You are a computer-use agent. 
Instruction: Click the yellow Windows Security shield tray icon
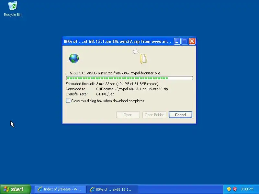[x=229, y=189]
